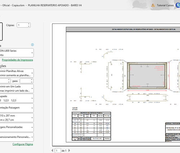Go to next page arrow in preview
Image resolution: width=180 pixels, height=153 pixels.
(69, 150)
